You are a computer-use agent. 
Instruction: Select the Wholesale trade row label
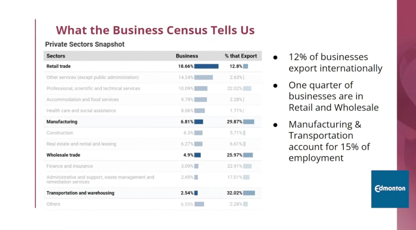click(x=63, y=155)
